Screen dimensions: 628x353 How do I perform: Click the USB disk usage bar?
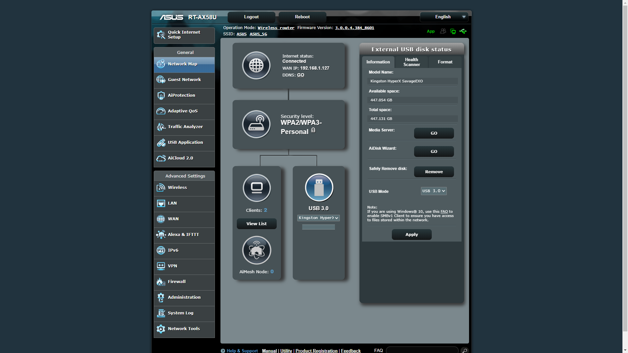click(318, 227)
